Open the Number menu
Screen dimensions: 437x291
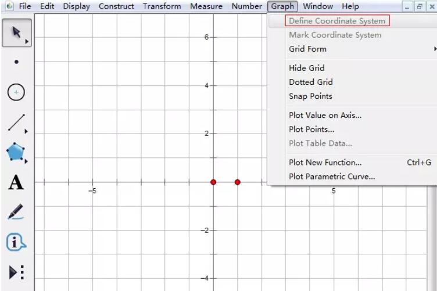point(246,6)
